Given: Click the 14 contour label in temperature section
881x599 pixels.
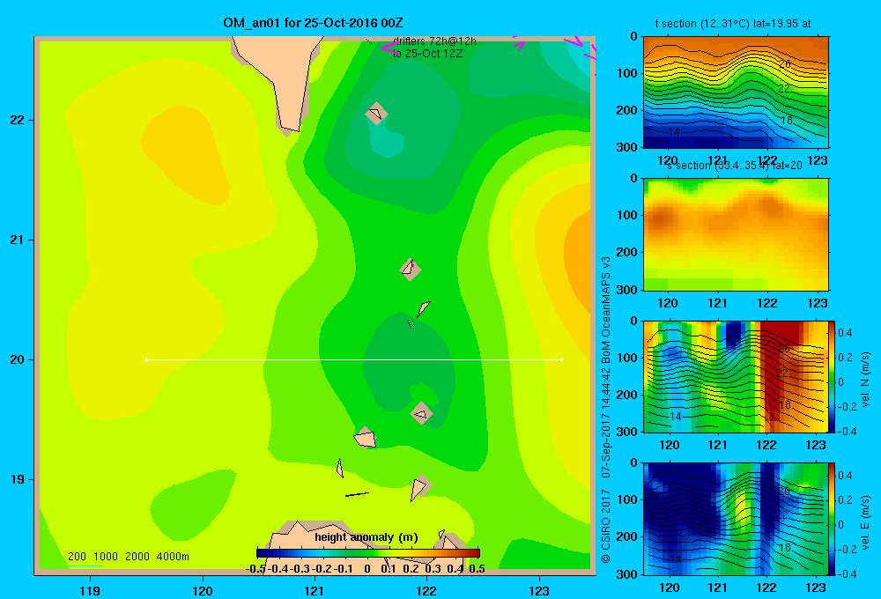Looking at the screenshot, I should click(x=674, y=131).
